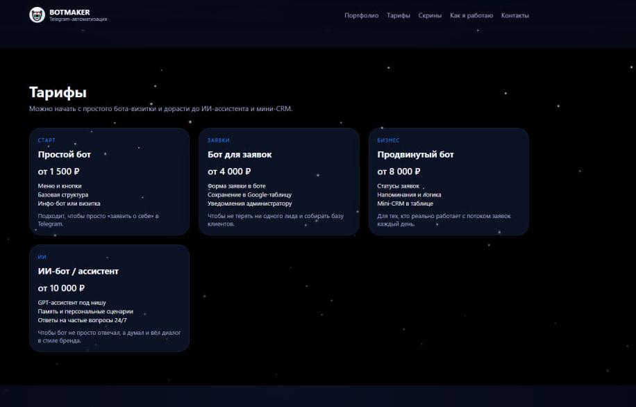
Task: Open the Контакты navigation link
Action: point(514,15)
